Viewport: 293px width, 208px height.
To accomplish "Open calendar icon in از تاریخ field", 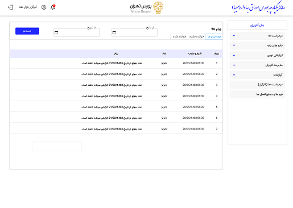I will tap(114, 32).
